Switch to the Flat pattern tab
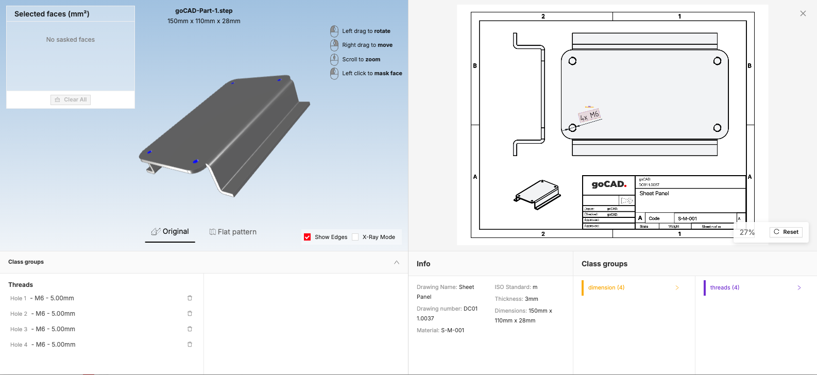This screenshot has height=375, width=817. pyautogui.click(x=233, y=232)
